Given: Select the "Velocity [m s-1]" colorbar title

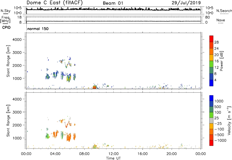Looking at the screenshot, I should pyautogui.click(x=229, y=120).
